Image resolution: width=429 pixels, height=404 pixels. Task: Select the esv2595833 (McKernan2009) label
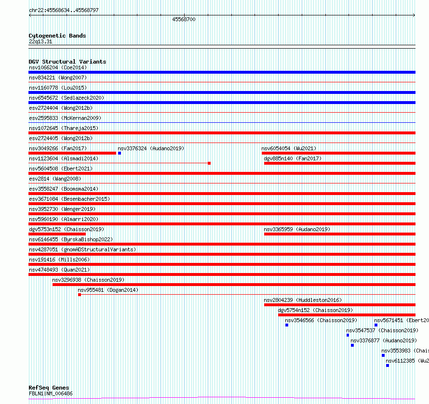[x=65, y=118]
